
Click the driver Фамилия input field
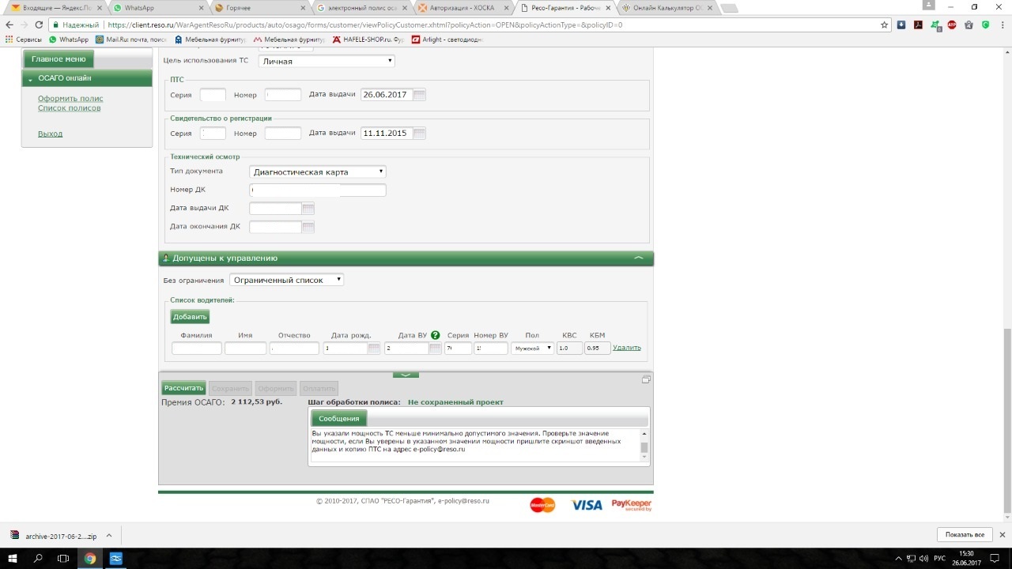click(197, 349)
